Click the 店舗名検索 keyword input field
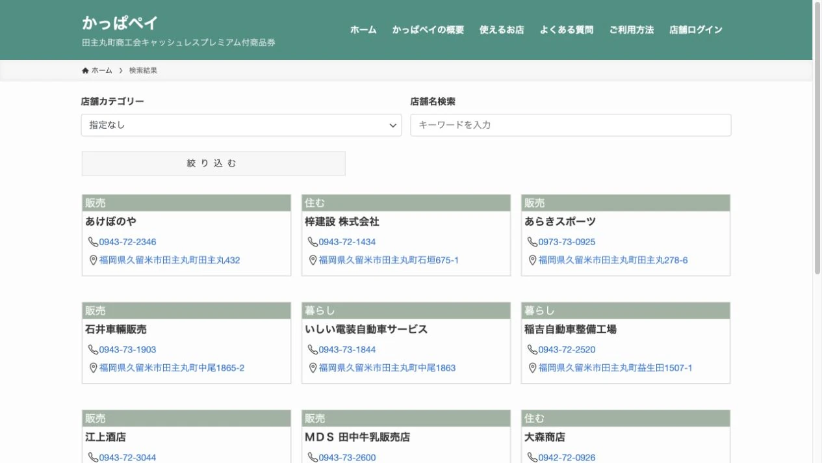Screen dimensions: 822x463 pos(571,125)
